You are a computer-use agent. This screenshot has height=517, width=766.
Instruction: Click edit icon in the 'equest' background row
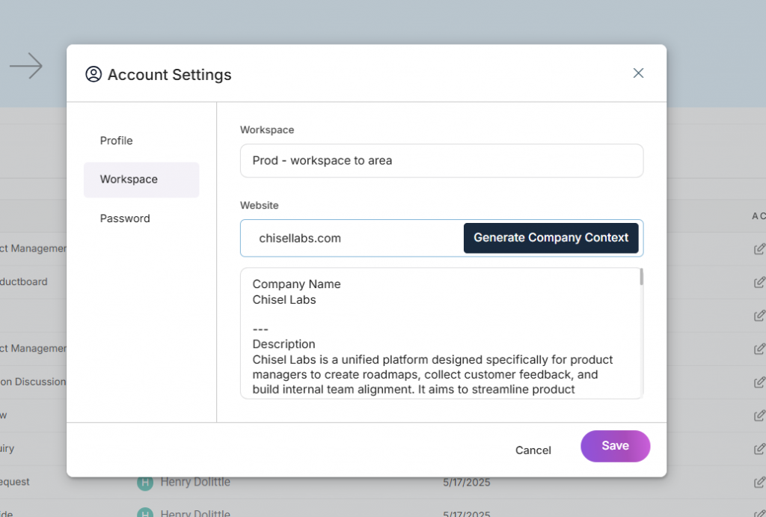coord(759,483)
